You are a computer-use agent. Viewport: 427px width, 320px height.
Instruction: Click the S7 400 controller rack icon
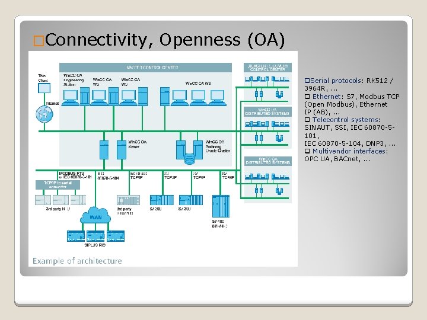(x=221, y=206)
